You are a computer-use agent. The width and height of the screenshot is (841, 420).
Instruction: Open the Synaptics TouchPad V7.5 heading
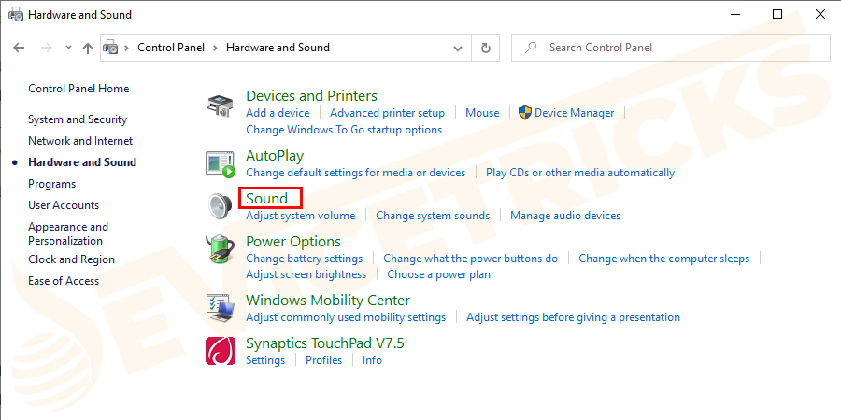pyautogui.click(x=325, y=343)
